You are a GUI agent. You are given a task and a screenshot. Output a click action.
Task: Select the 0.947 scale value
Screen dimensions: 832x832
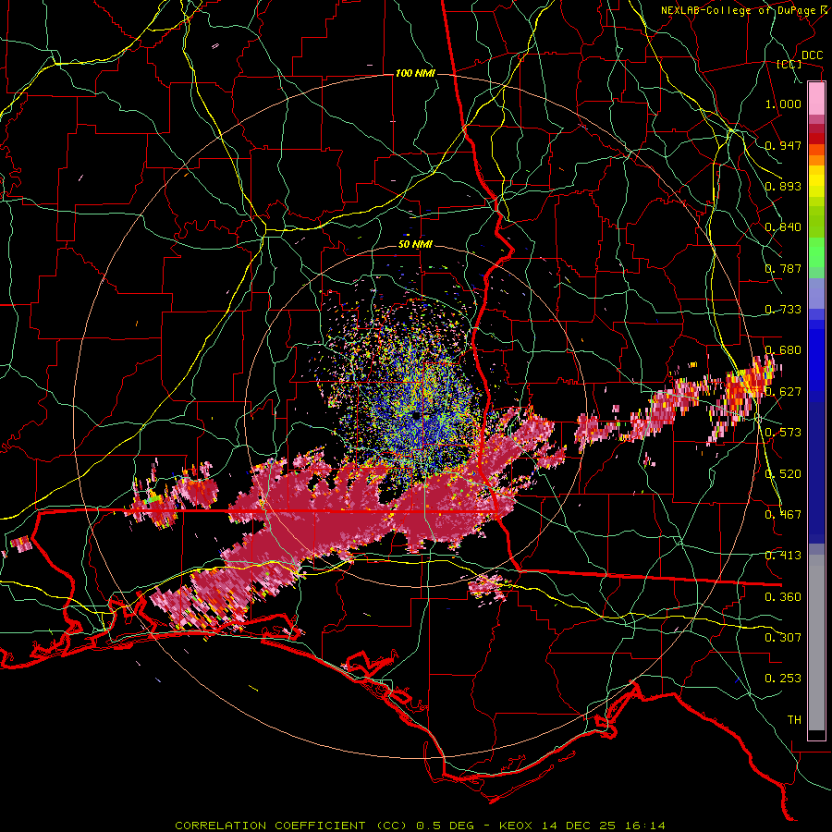(783, 145)
